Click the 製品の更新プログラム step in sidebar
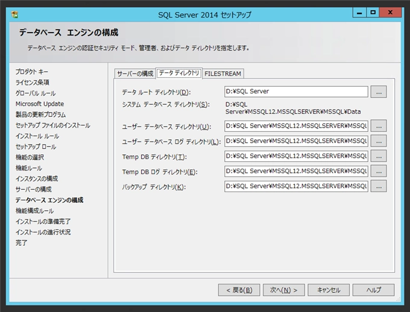Viewport: 410px width, 312px height. pos(40,114)
